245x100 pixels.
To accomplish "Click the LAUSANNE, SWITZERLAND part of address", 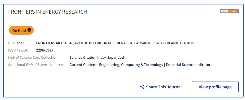I will point(156,43).
